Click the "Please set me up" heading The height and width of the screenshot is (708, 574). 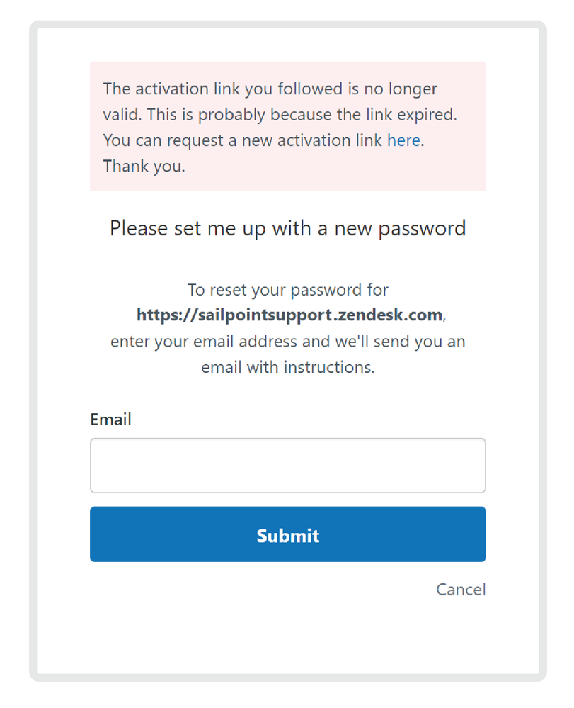(x=287, y=228)
